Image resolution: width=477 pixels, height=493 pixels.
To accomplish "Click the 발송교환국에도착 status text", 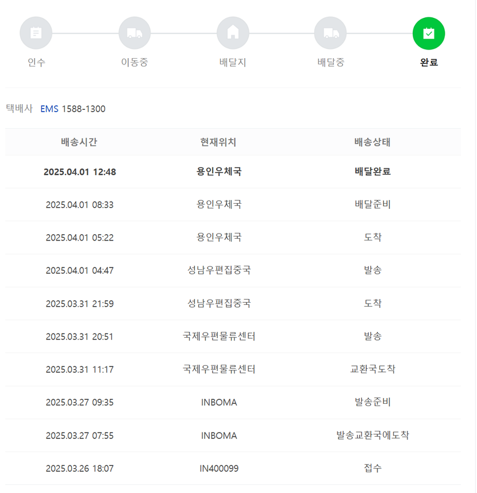I will 373,435.
